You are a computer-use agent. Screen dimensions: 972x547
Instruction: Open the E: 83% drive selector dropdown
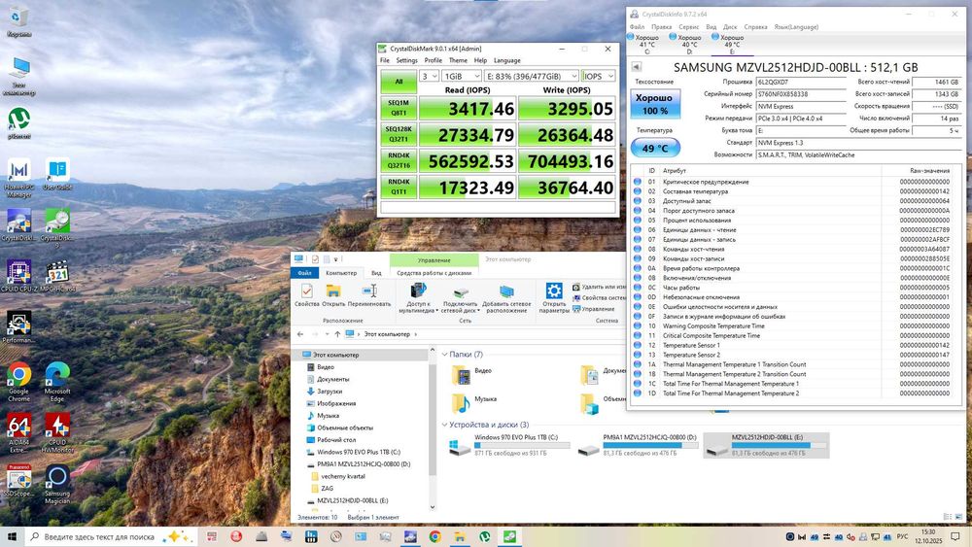532,76
